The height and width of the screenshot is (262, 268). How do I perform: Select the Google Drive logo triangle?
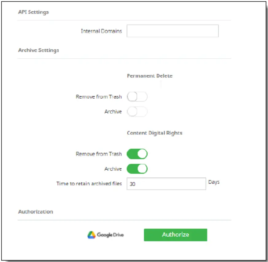pos(91,234)
